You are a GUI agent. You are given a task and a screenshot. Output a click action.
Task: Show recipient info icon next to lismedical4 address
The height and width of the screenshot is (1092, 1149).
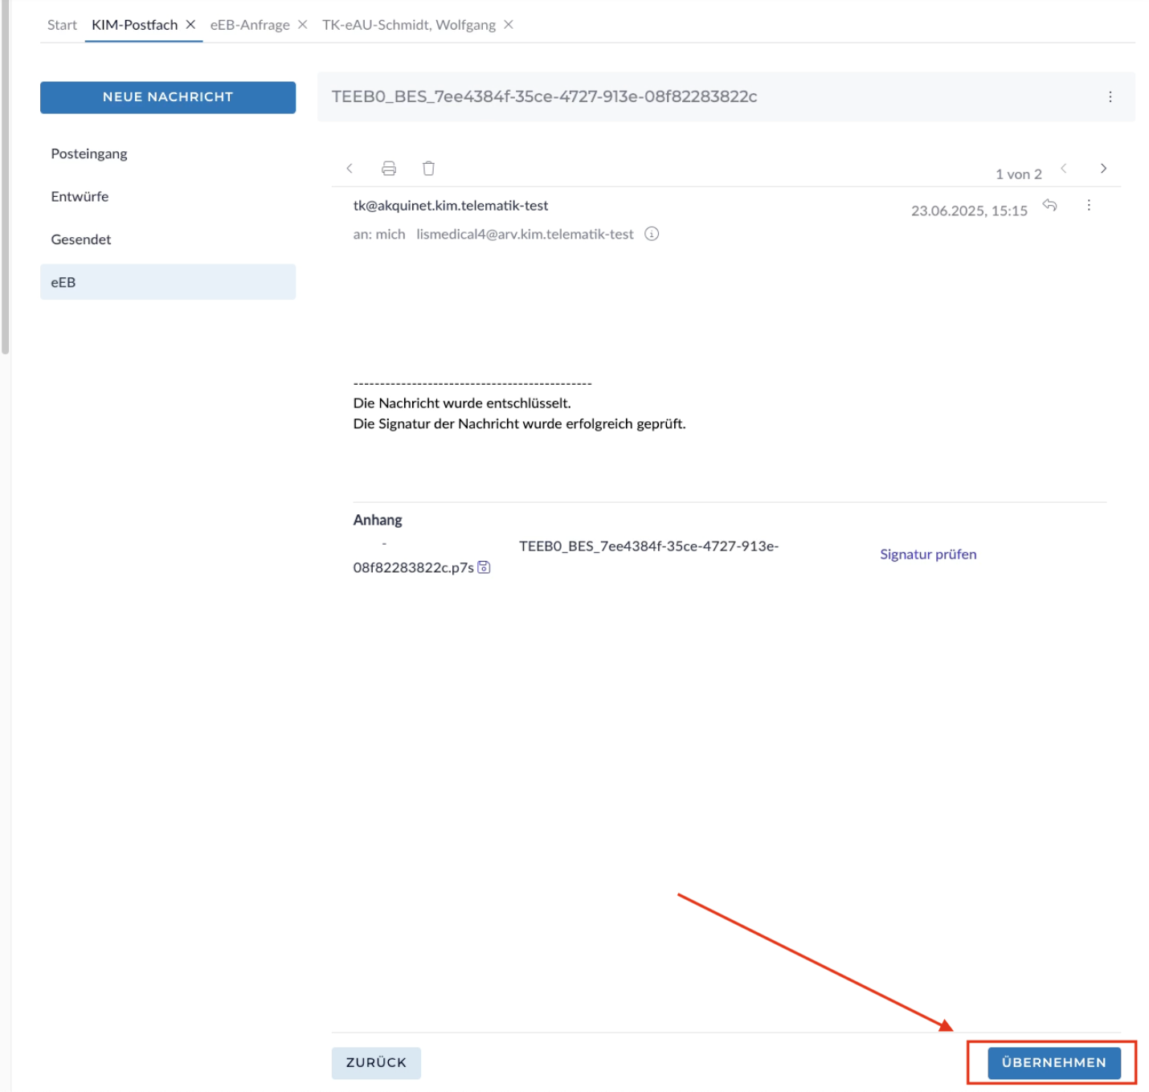652,234
